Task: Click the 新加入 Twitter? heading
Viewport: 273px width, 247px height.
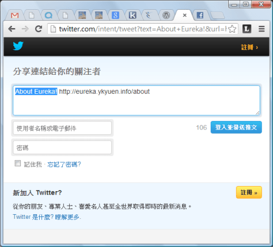Action: pyautogui.click(x=37, y=192)
